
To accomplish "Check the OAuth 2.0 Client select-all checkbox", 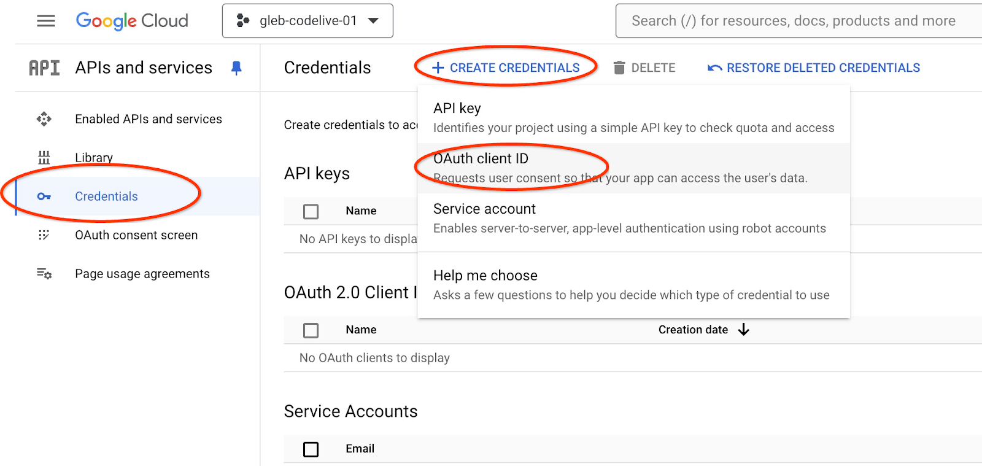I will click(x=311, y=331).
